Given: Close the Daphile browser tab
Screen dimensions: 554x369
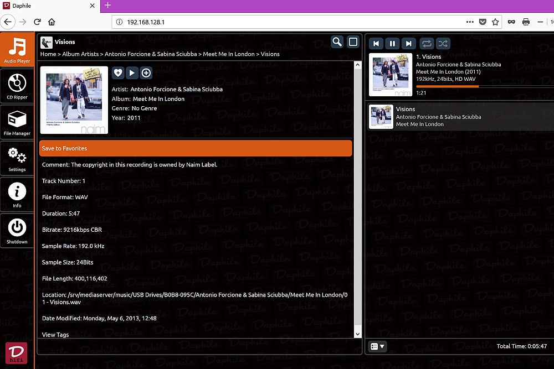Looking at the screenshot, I should [92, 6].
